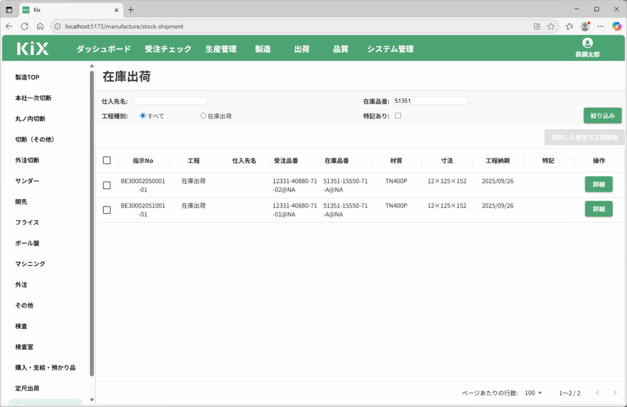Select the すべて radio button
Image resolution: width=627 pixels, height=407 pixels.
(143, 116)
